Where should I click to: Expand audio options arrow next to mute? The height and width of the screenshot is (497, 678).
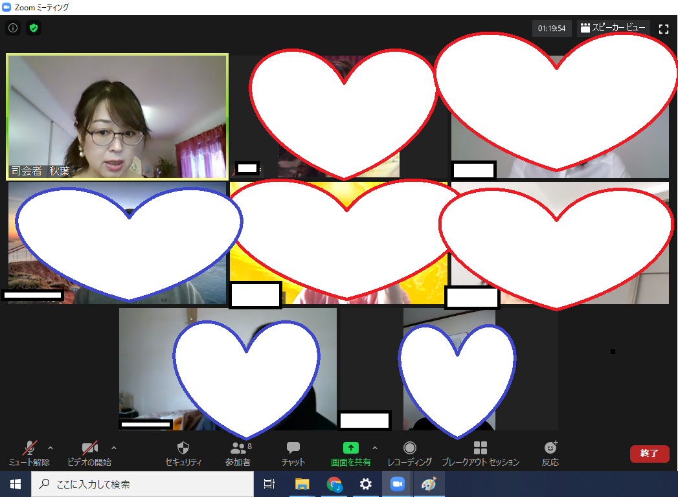click(x=51, y=448)
